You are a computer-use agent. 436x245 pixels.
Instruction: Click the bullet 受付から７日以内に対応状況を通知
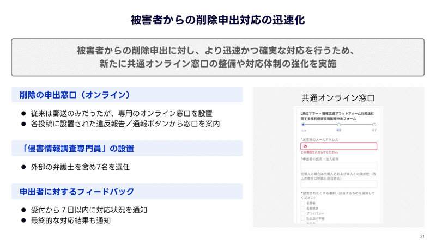89,210
